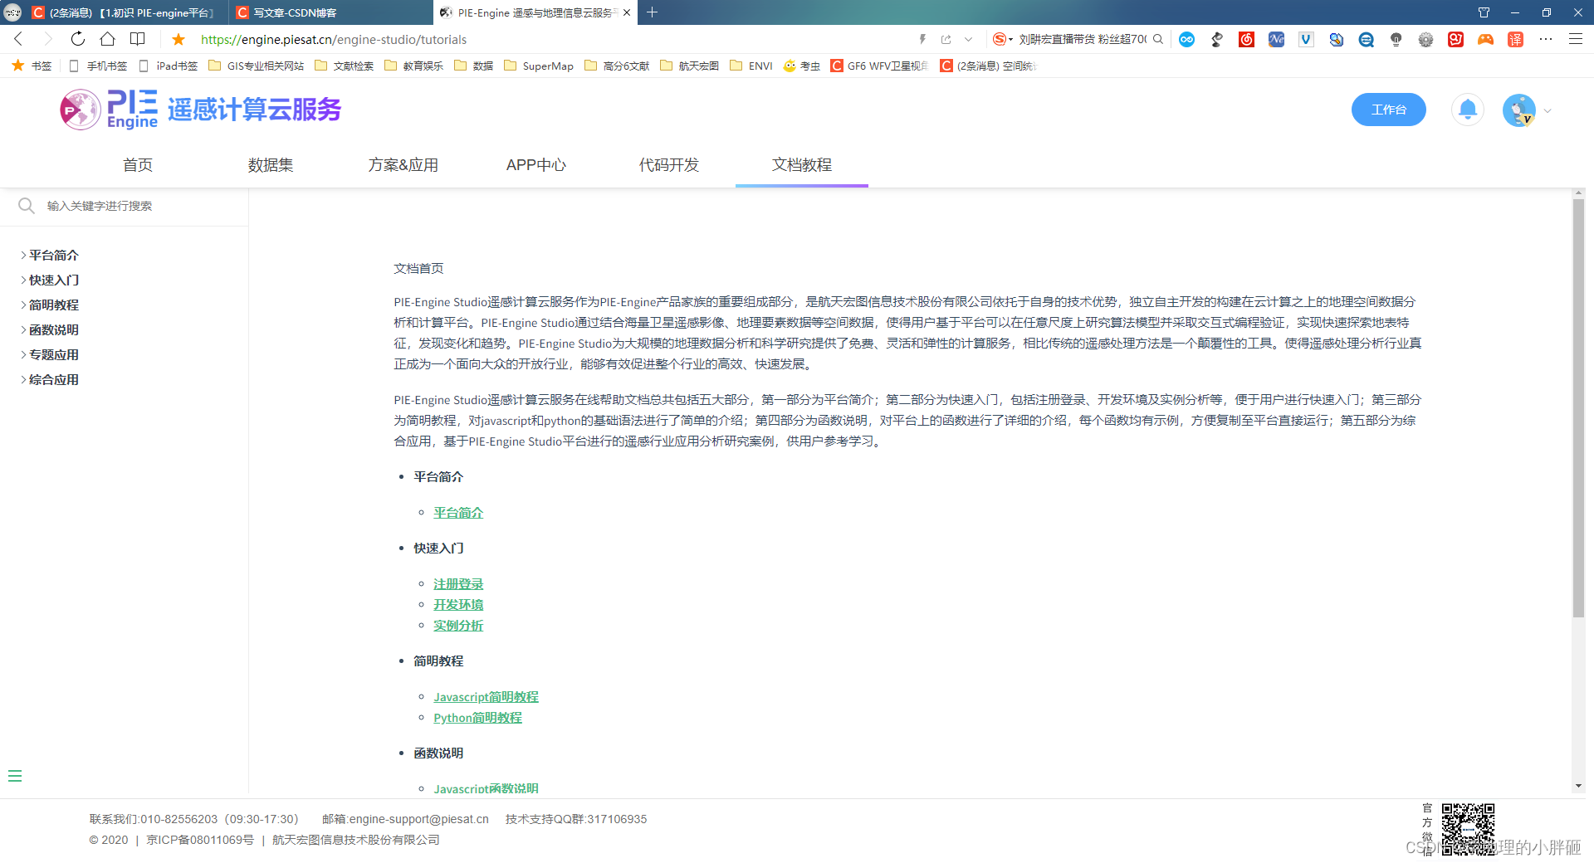Switch to the 初识 PIE-engine平台 tab

125,12
